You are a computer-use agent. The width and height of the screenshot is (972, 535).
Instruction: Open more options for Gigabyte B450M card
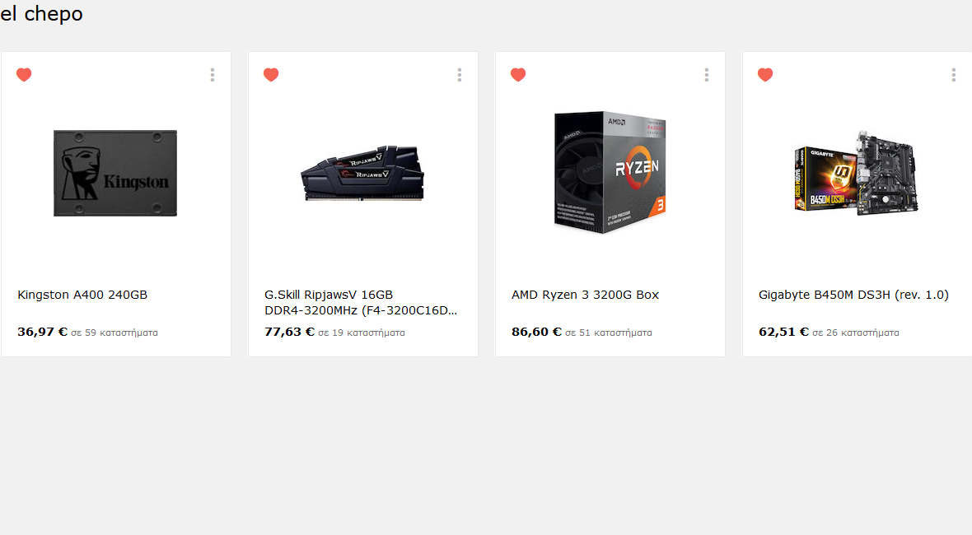[x=953, y=75]
